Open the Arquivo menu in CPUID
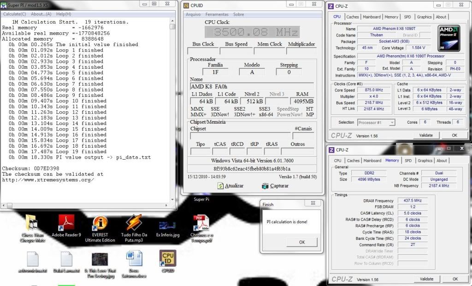 (193, 14)
